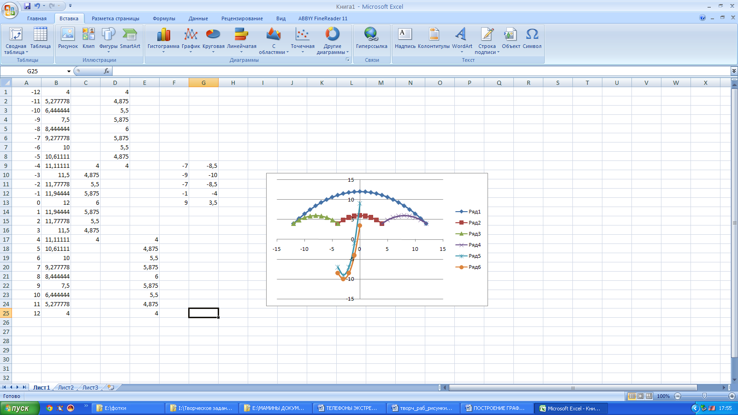738x415 pixels.
Task: Click the SmartArt graphic icon
Action: click(x=130, y=38)
